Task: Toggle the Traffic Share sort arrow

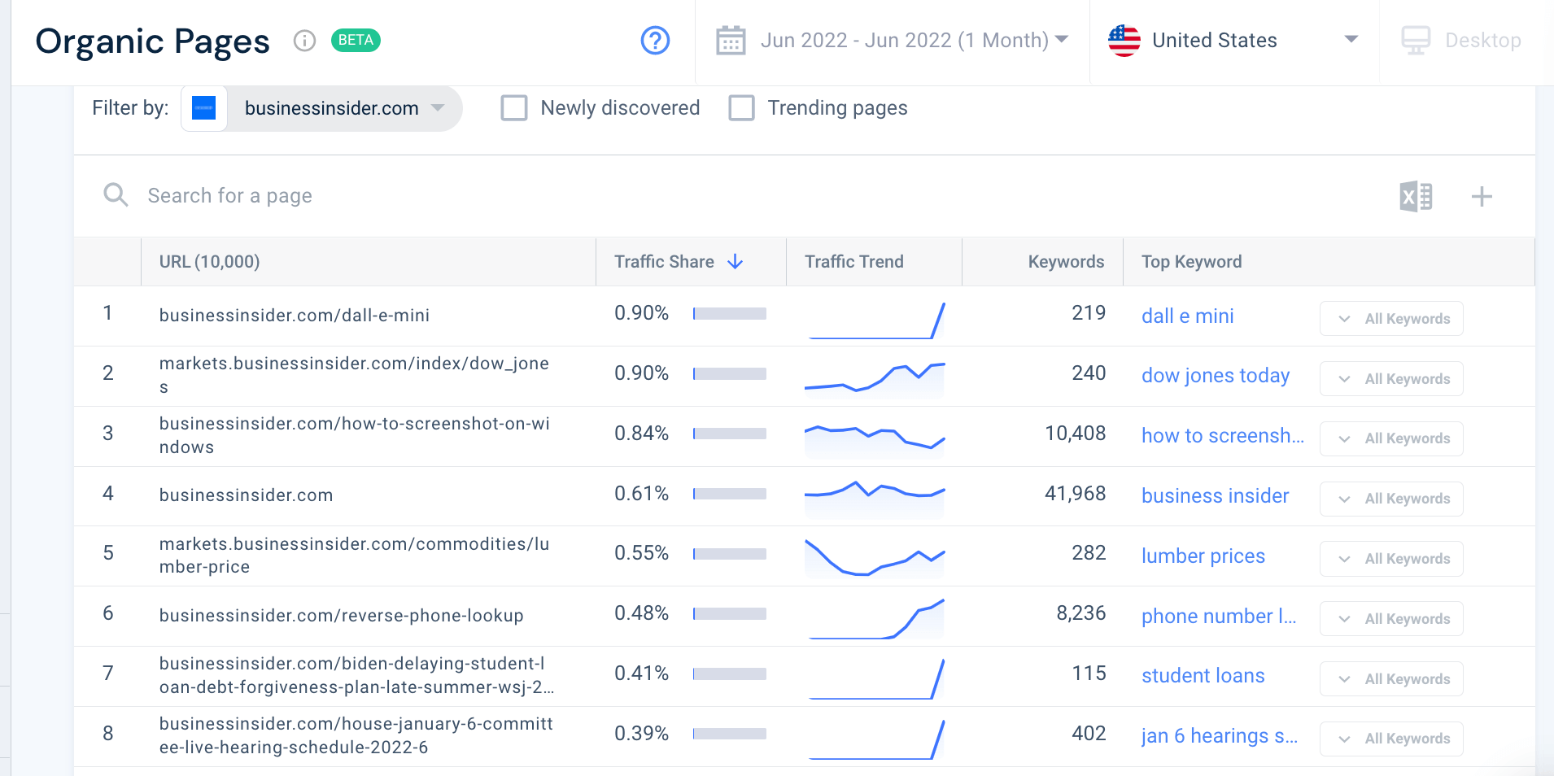Action: tap(735, 261)
